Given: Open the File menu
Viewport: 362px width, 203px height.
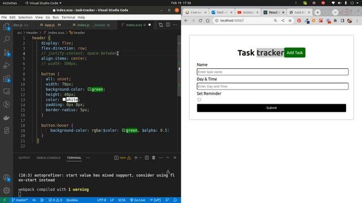Looking at the screenshot, I should tap(4, 17).
